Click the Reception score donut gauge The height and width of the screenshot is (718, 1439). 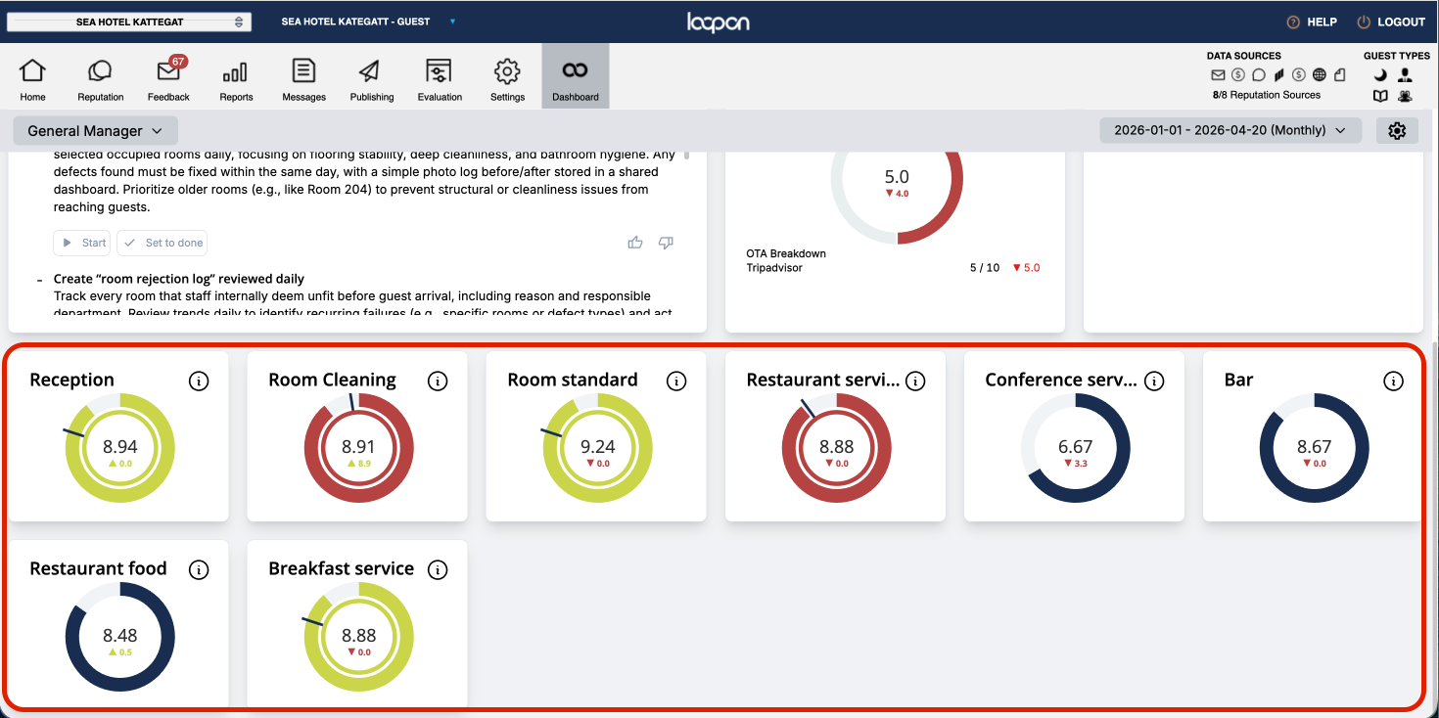tap(120, 448)
